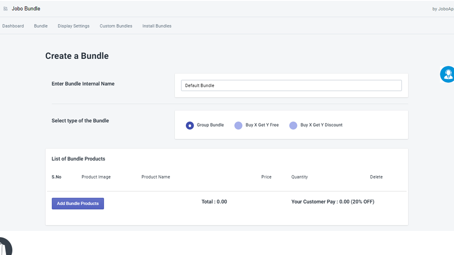Screen dimensions: 454x255
Task: Select the Group Bundle radio button
Action: coord(190,125)
